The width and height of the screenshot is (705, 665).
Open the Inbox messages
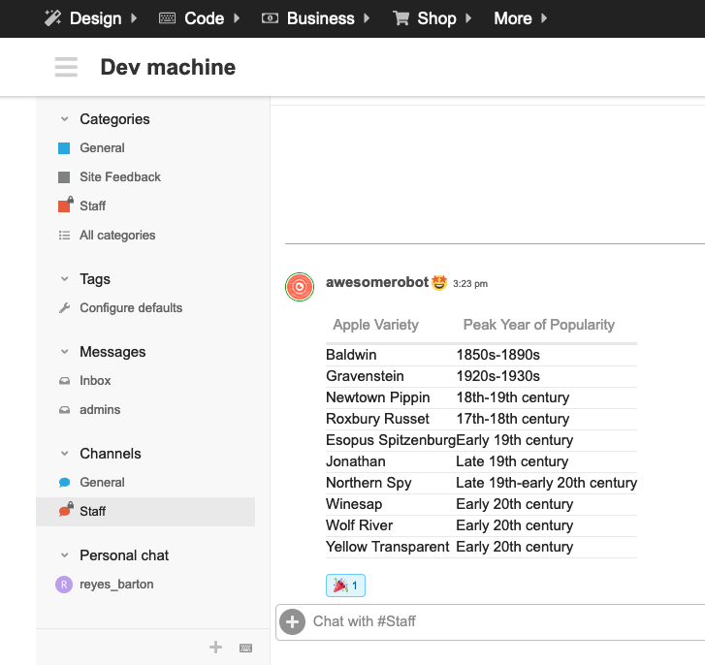click(x=95, y=381)
